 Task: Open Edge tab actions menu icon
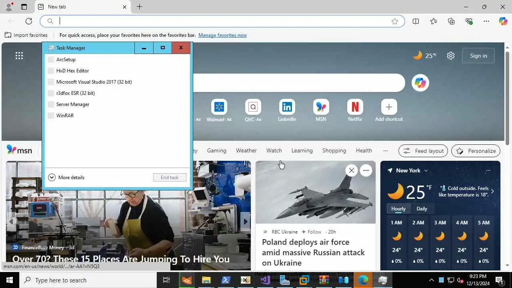(24, 7)
